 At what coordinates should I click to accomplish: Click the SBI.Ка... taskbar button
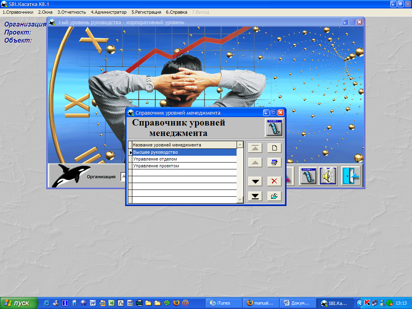click(x=335, y=303)
